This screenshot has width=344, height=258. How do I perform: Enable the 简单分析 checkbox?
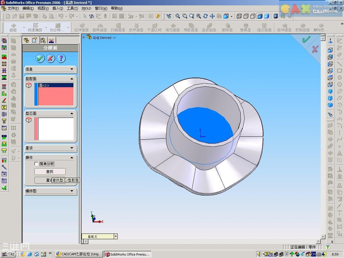click(36, 164)
